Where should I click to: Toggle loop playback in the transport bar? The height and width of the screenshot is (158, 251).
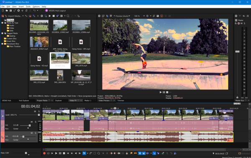(48, 153)
